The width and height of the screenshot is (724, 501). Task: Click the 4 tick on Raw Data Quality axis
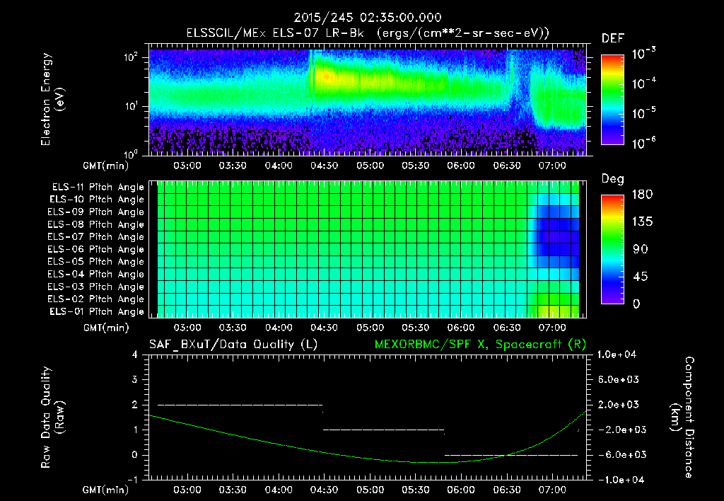point(135,355)
